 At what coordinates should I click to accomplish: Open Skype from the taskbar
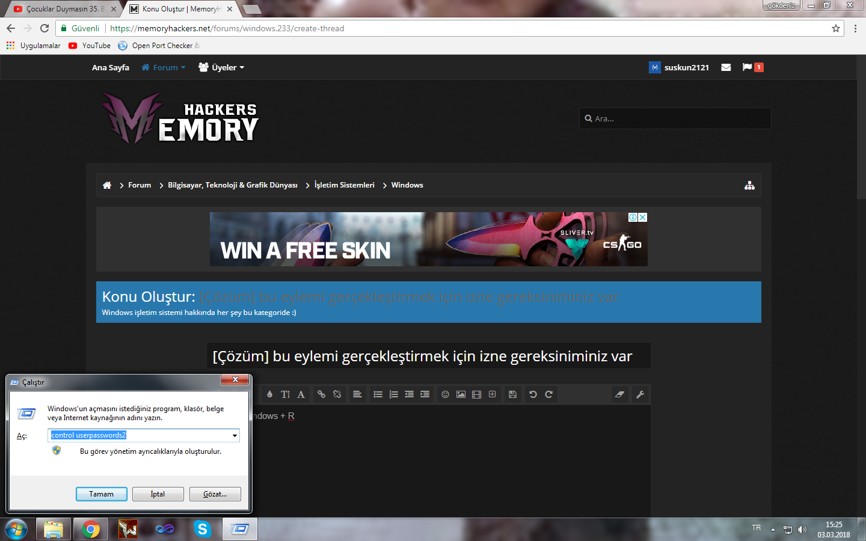[x=203, y=530]
